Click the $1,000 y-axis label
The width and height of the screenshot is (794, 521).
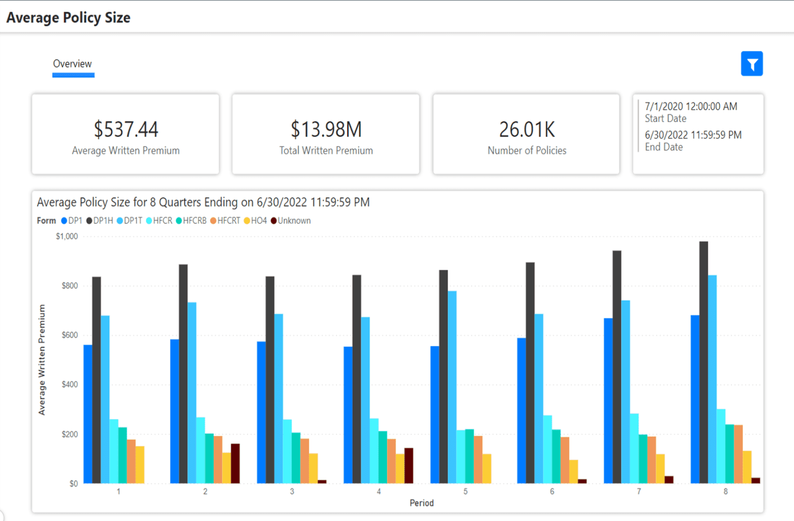click(67, 236)
